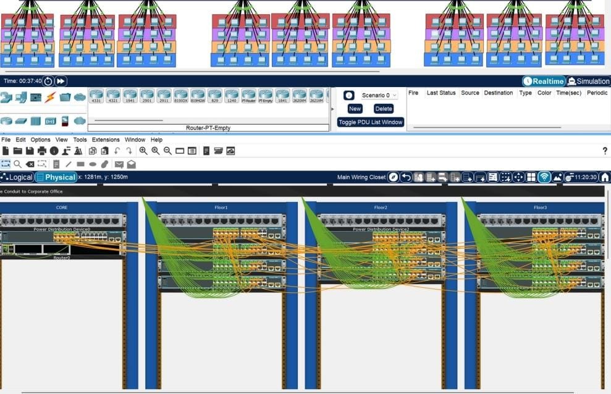Image resolution: width=611 pixels, height=394 pixels.
Task: Activate the Inspect magnifier tool
Action: 17,164
